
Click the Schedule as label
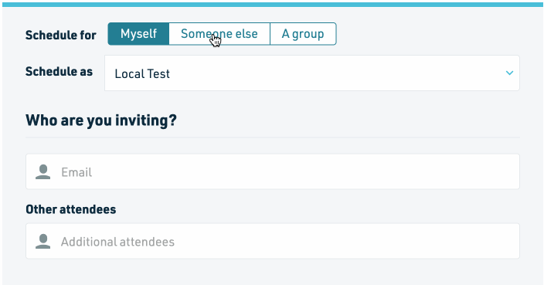coord(59,71)
